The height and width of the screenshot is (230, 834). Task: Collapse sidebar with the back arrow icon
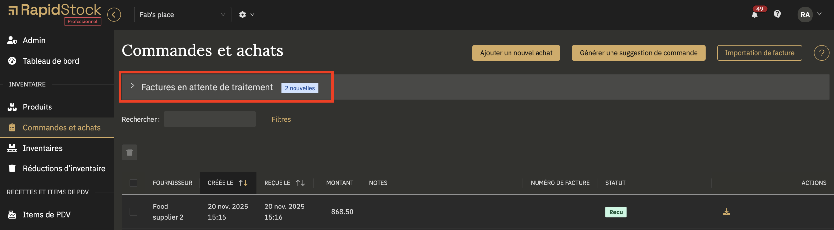click(114, 15)
